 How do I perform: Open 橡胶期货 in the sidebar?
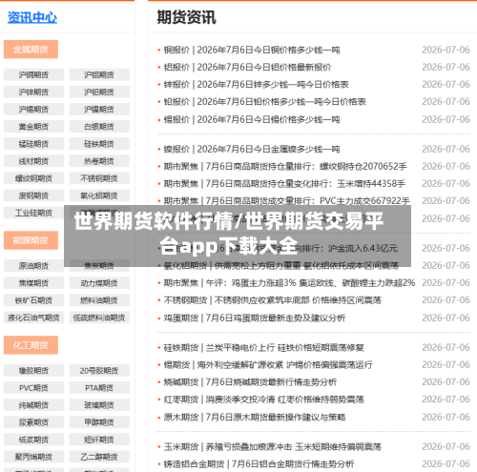[x=33, y=370]
